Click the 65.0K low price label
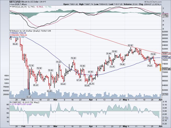 (x=87, y=86)
